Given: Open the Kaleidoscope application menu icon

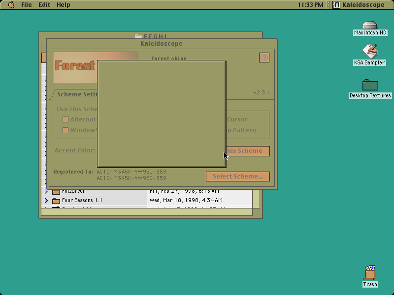Looking at the screenshot, I should coord(336,5).
